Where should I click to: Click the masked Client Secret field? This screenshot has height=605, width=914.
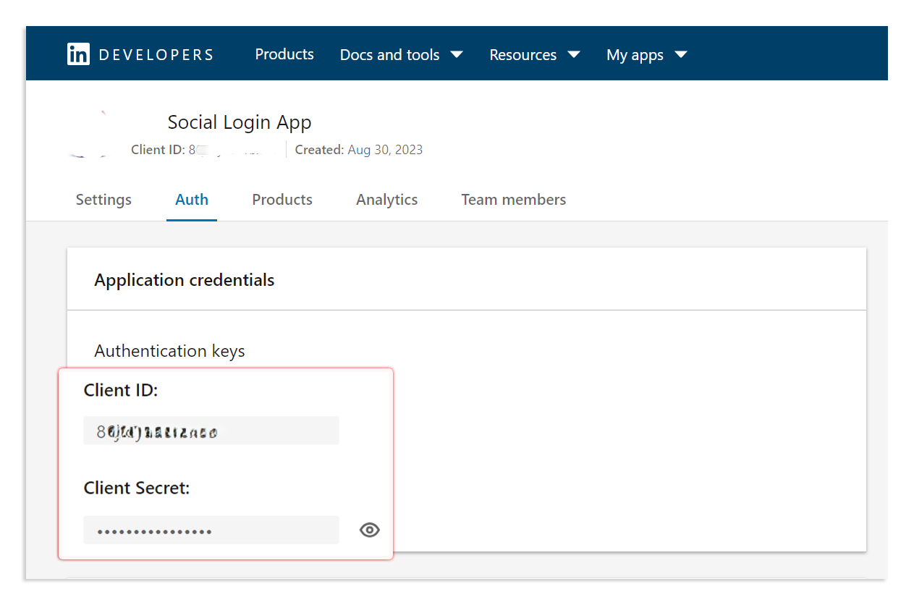tap(211, 529)
